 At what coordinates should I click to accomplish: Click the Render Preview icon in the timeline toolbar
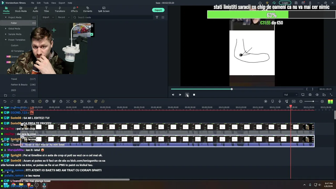coord(266,101)
